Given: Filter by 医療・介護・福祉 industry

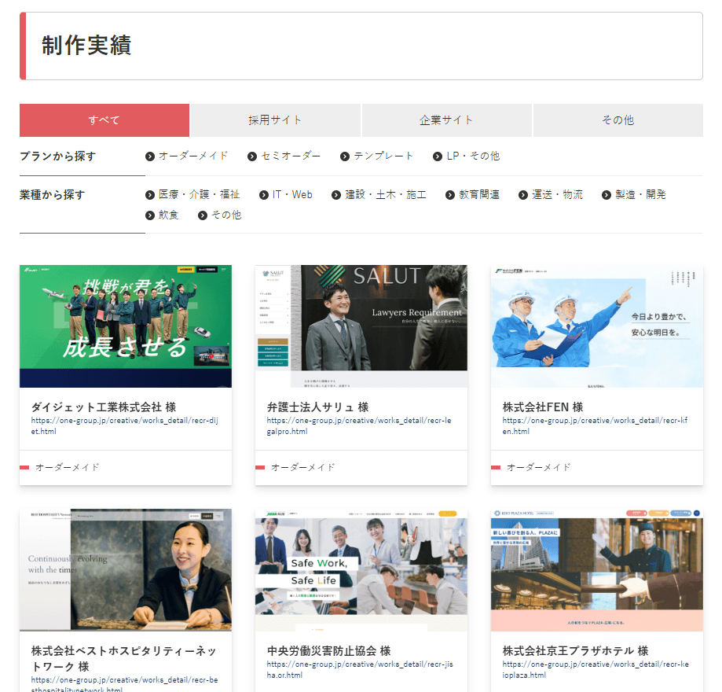Looking at the screenshot, I should coord(200,194).
